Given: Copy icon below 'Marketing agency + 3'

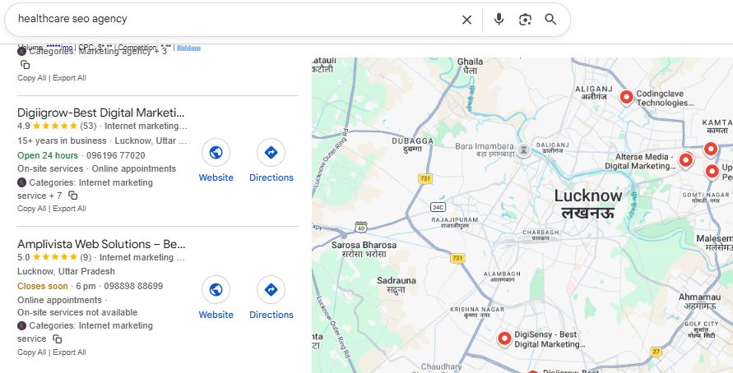Looking at the screenshot, I should pyautogui.click(x=26, y=65).
